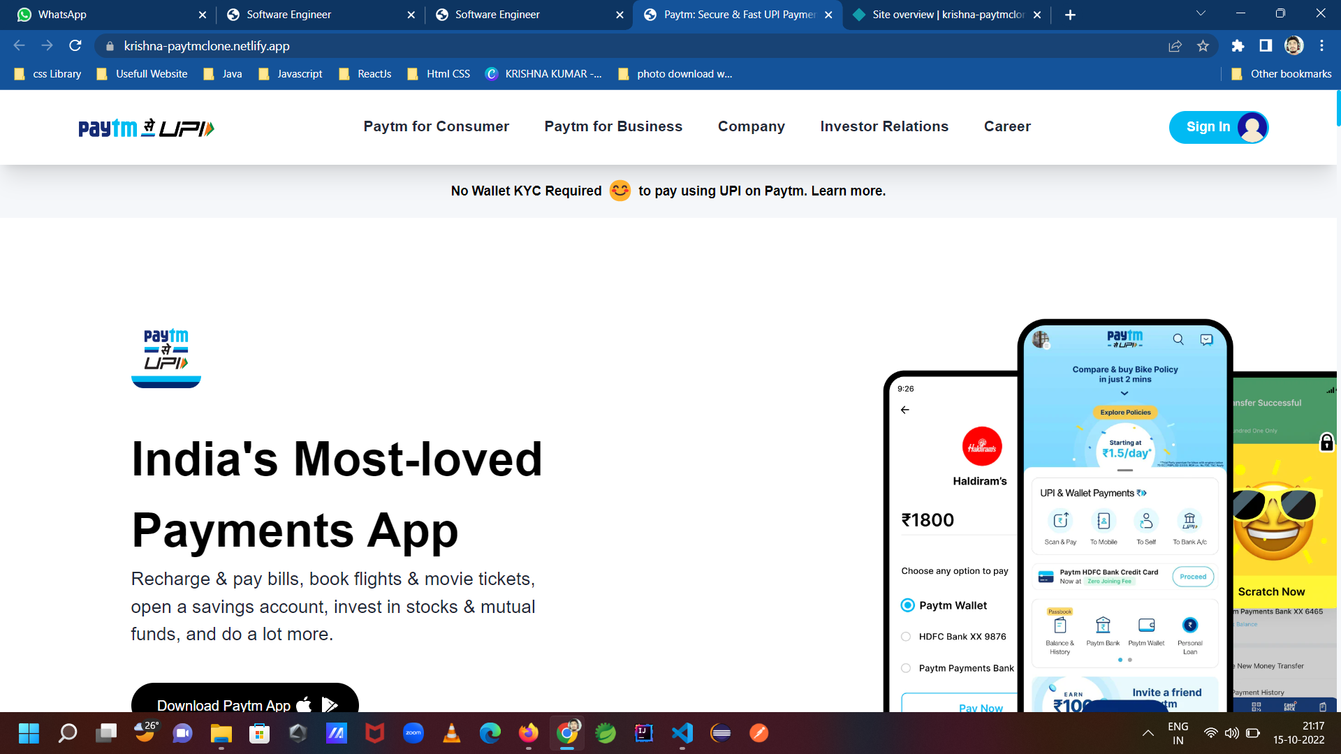This screenshot has height=754, width=1341.
Task: Open Visual Studio Code from taskbar
Action: pos(682,732)
